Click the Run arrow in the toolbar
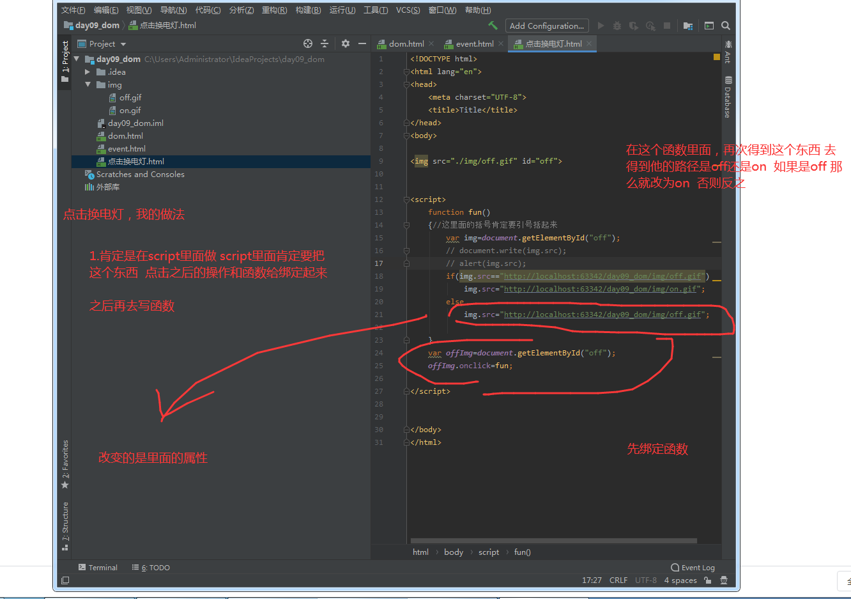 point(601,26)
